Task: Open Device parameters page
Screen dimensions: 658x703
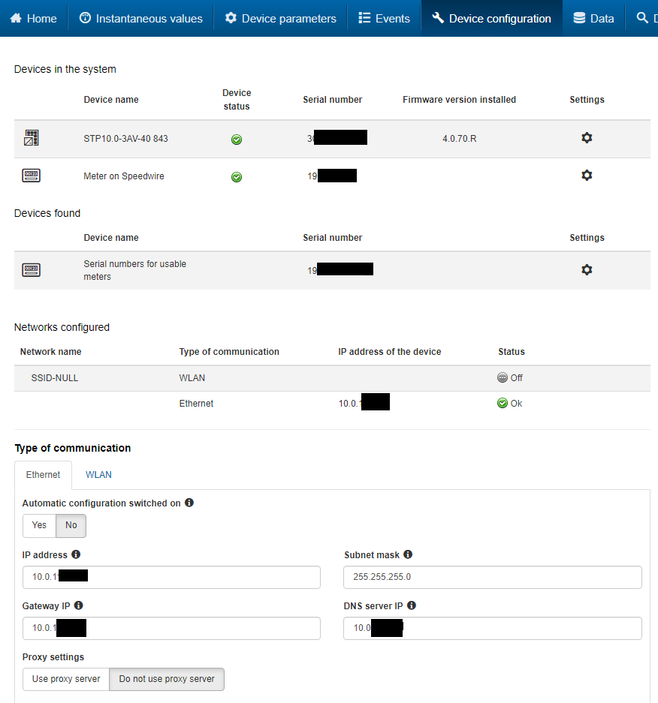Action: click(x=280, y=19)
